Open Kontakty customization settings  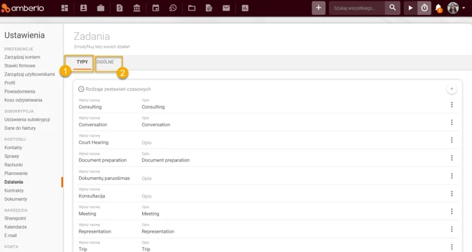[13, 148]
